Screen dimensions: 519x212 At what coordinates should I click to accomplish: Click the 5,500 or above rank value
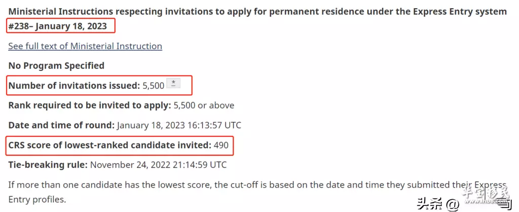pyautogui.click(x=204, y=105)
